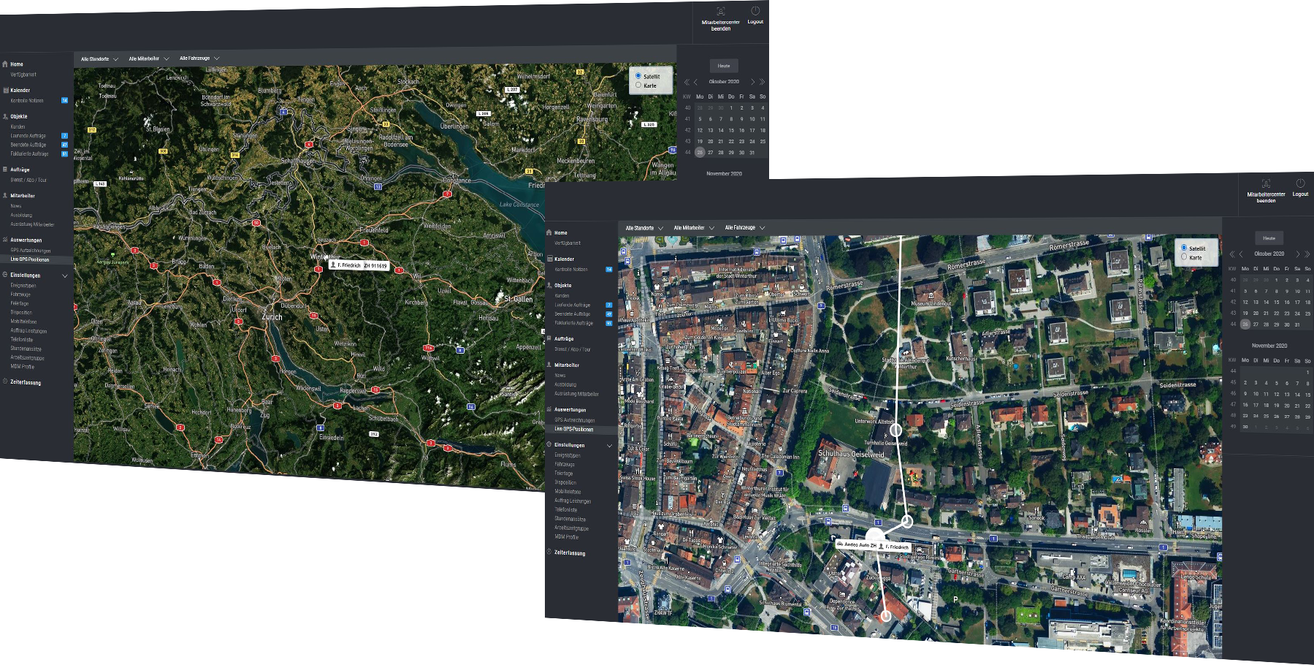Open Live GPS-Positionen in front window sidebar
Screen dimensions: 1314x665
tap(574, 429)
